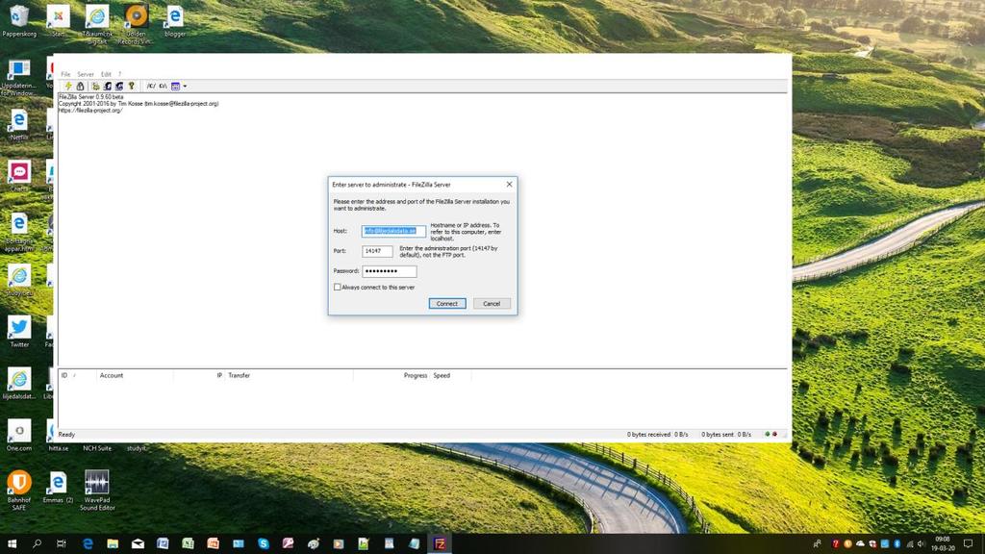
Task: Open the Windows Start menu
Action: pos(12,544)
